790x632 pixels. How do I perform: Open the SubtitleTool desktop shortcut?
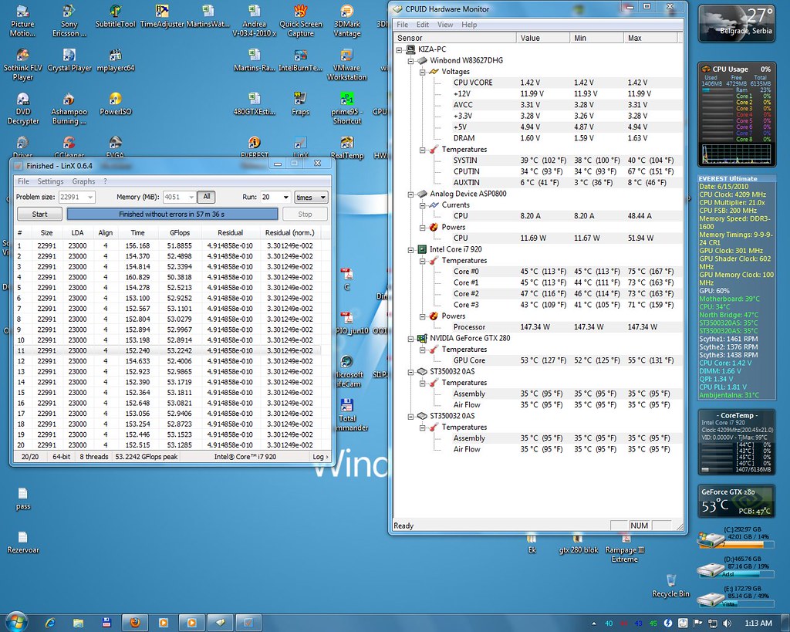click(116, 16)
